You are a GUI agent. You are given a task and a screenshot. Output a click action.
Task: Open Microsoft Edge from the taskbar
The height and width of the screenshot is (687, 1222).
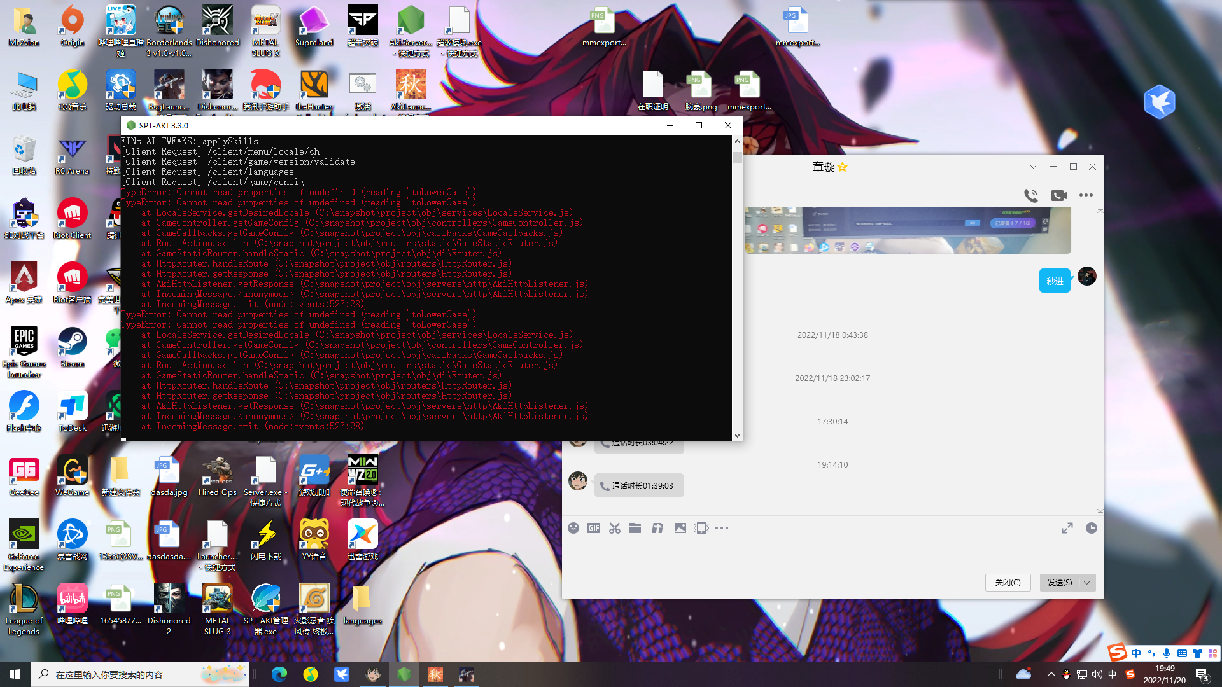point(279,674)
